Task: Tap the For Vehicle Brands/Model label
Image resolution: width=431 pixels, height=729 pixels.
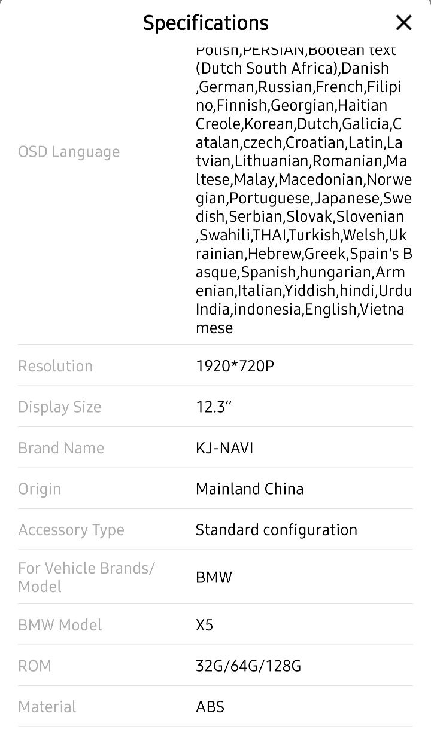Action: (86, 577)
